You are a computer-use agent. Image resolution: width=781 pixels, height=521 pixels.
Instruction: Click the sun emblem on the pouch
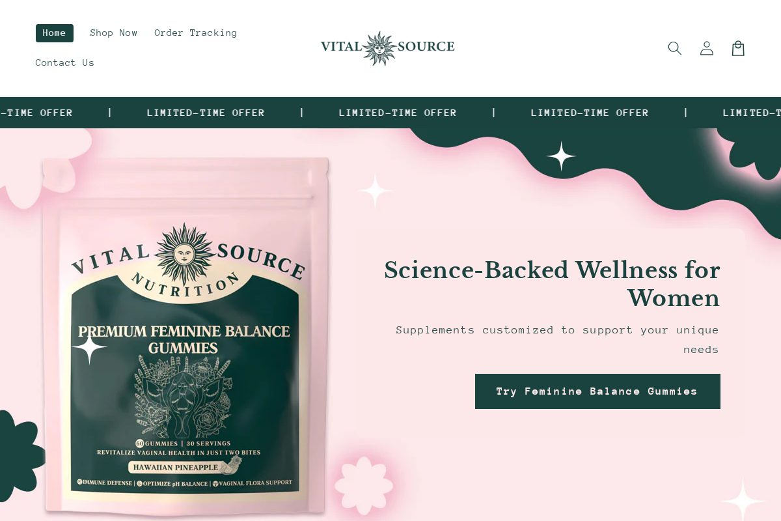[185, 253]
